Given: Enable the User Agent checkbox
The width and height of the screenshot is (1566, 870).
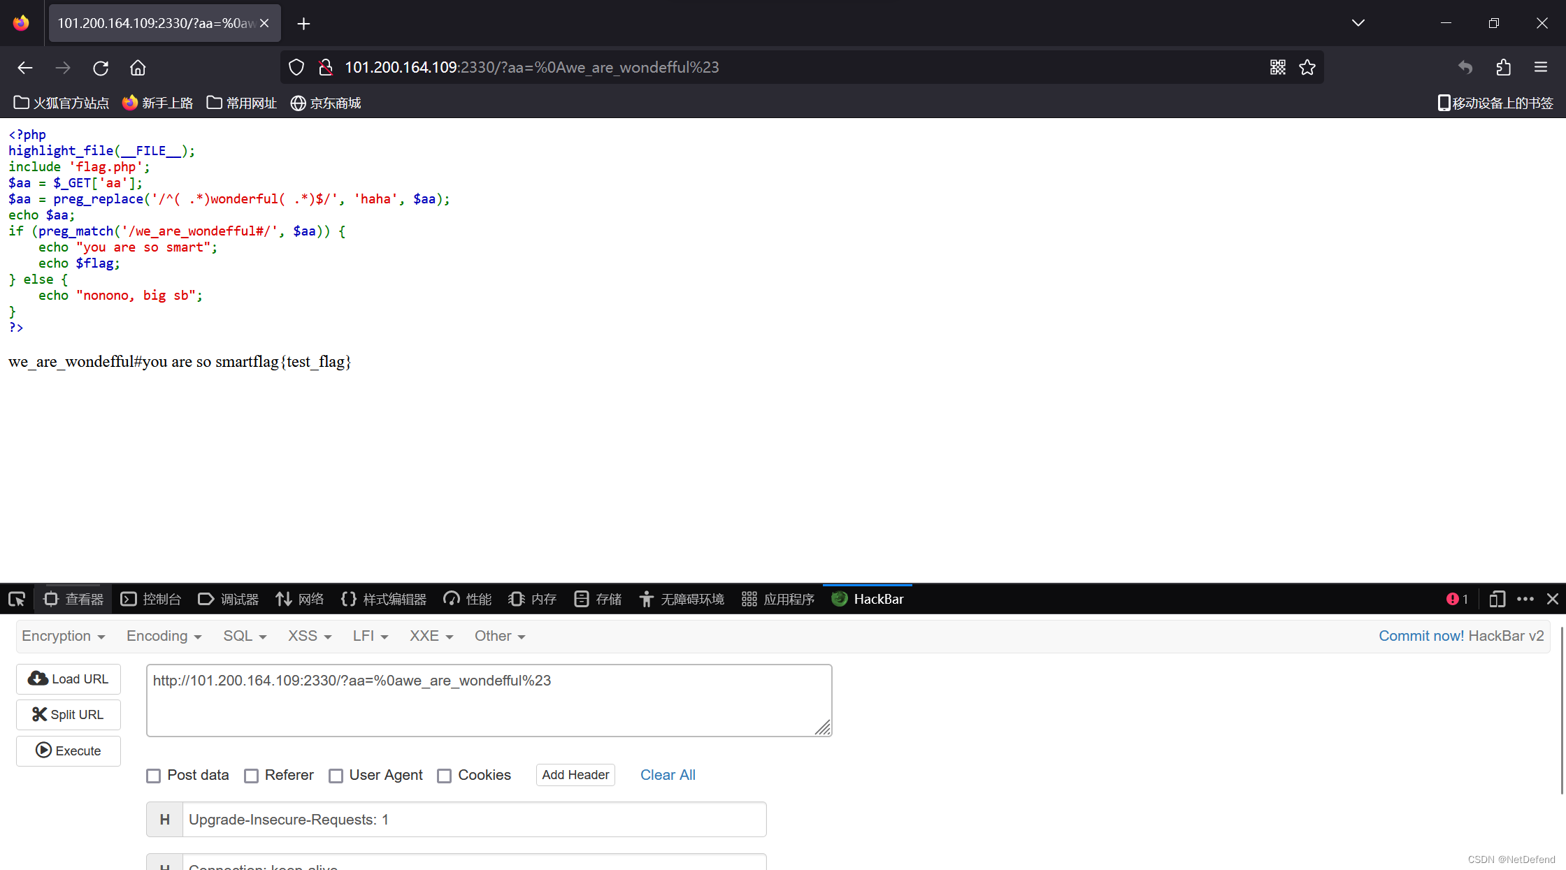Looking at the screenshot, I should click(x=336, y=775).
